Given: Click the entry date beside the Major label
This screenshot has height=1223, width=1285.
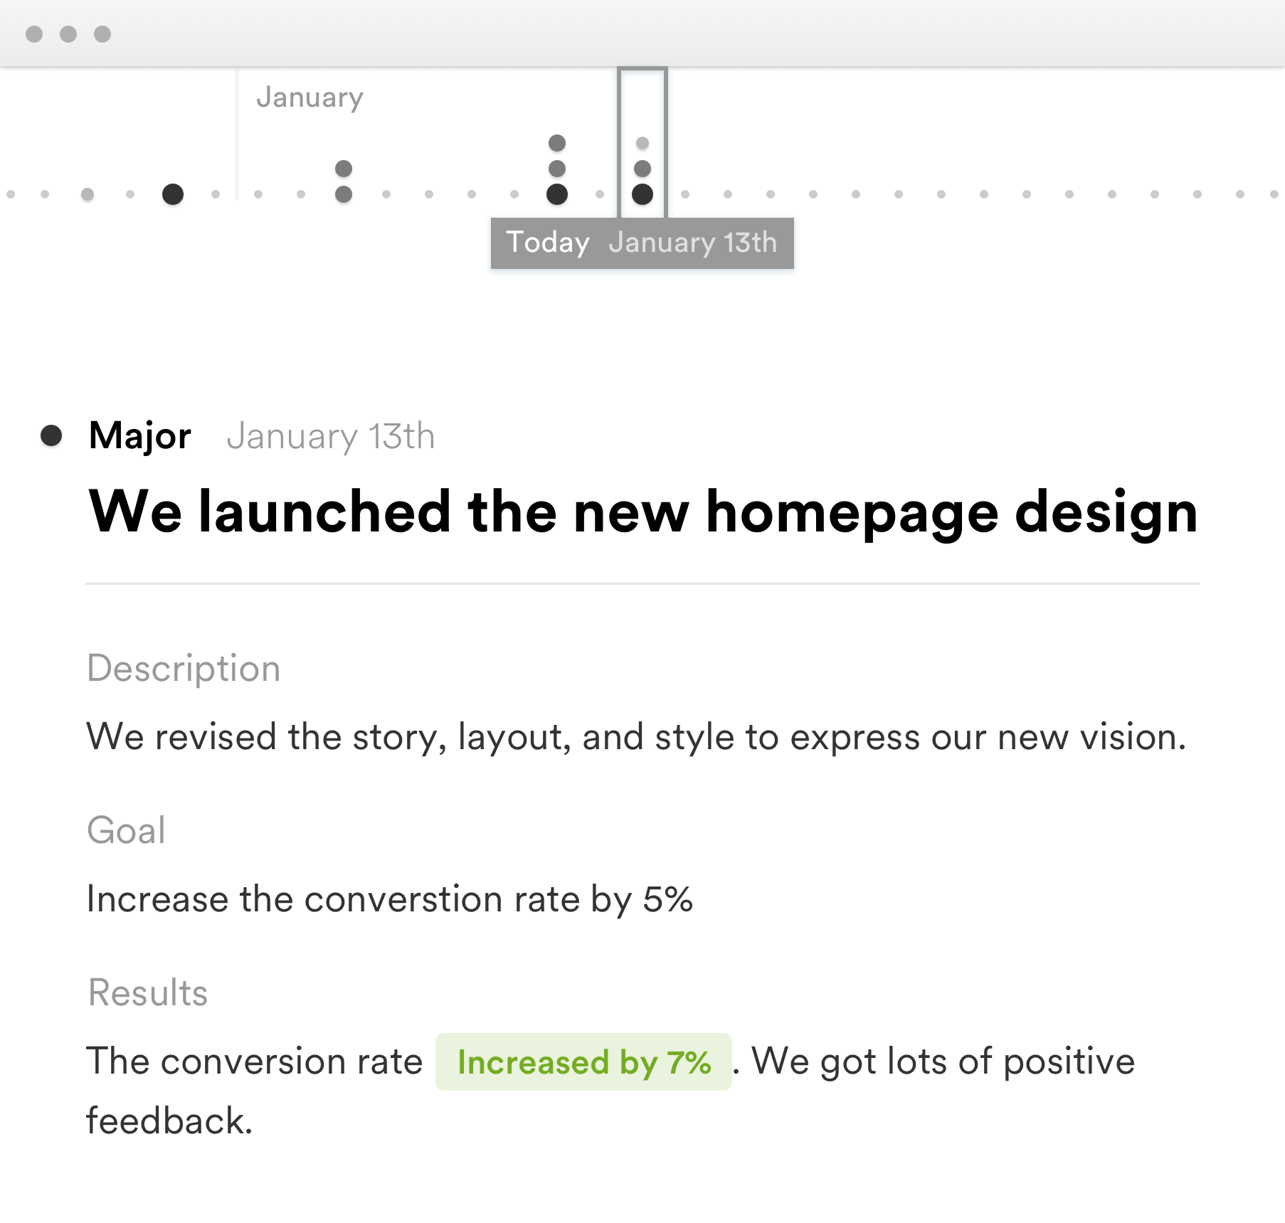Looking at the screenshot, I should pyautogui.click(x=330, y=436).
